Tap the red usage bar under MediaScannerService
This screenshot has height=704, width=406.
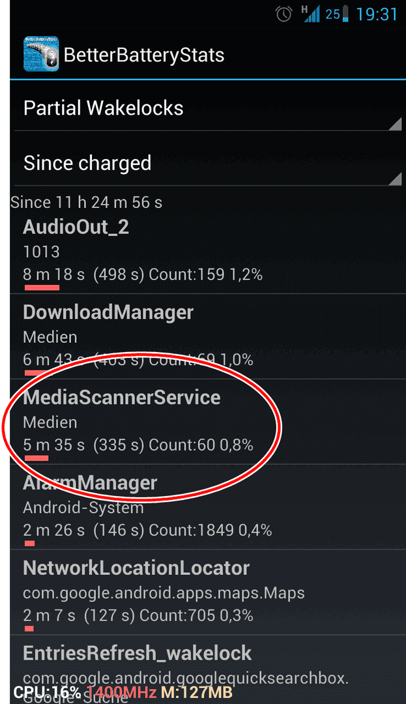click(x=36, y=458)
